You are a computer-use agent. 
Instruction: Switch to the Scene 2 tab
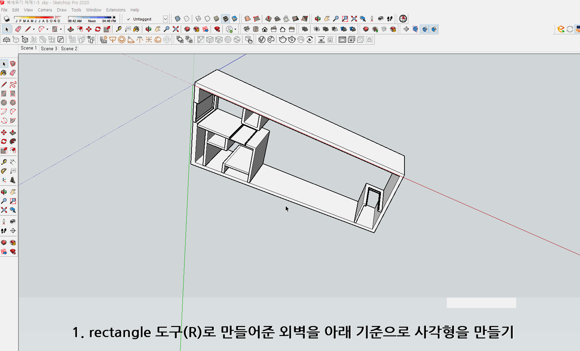[69, 49]
